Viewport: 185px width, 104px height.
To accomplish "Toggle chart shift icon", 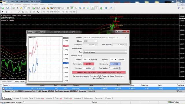I will click(96, 8).
